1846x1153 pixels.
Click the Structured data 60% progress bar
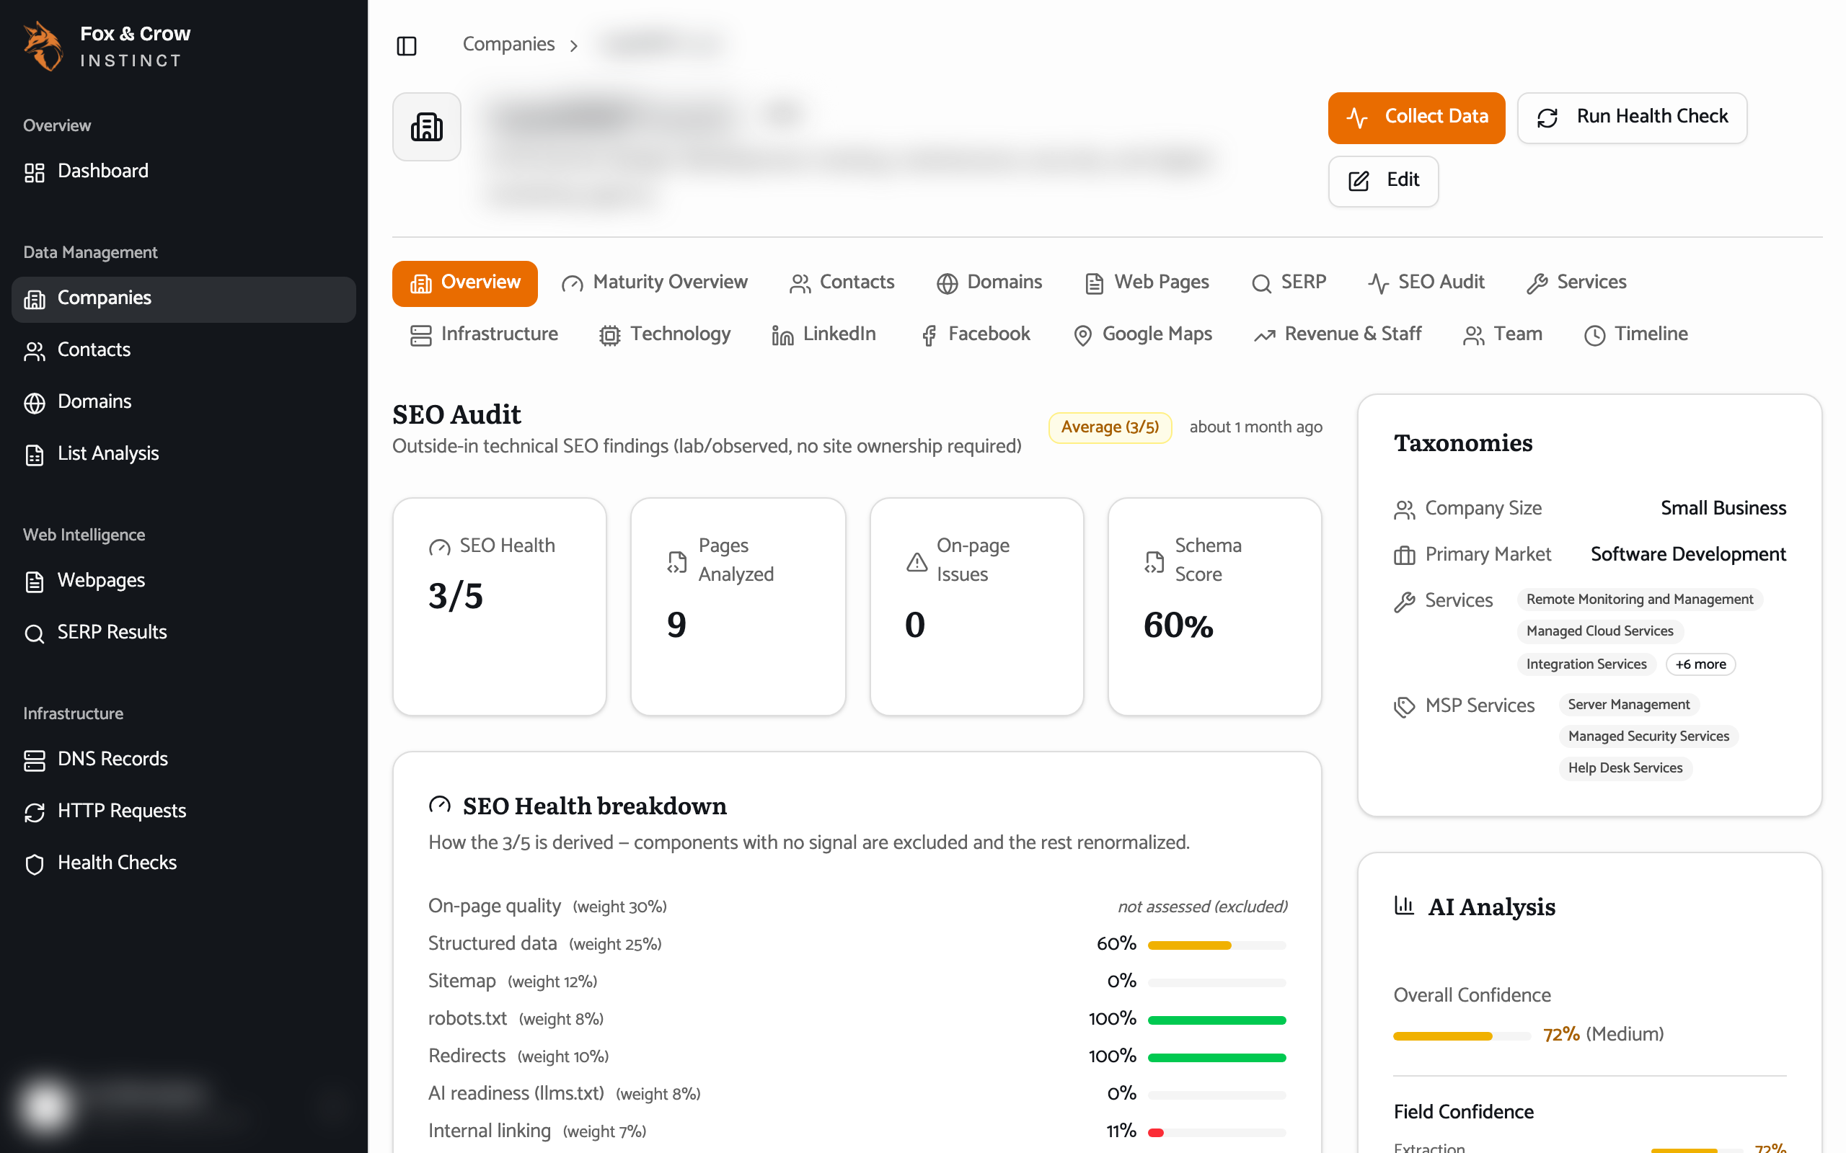point(1216,945)
